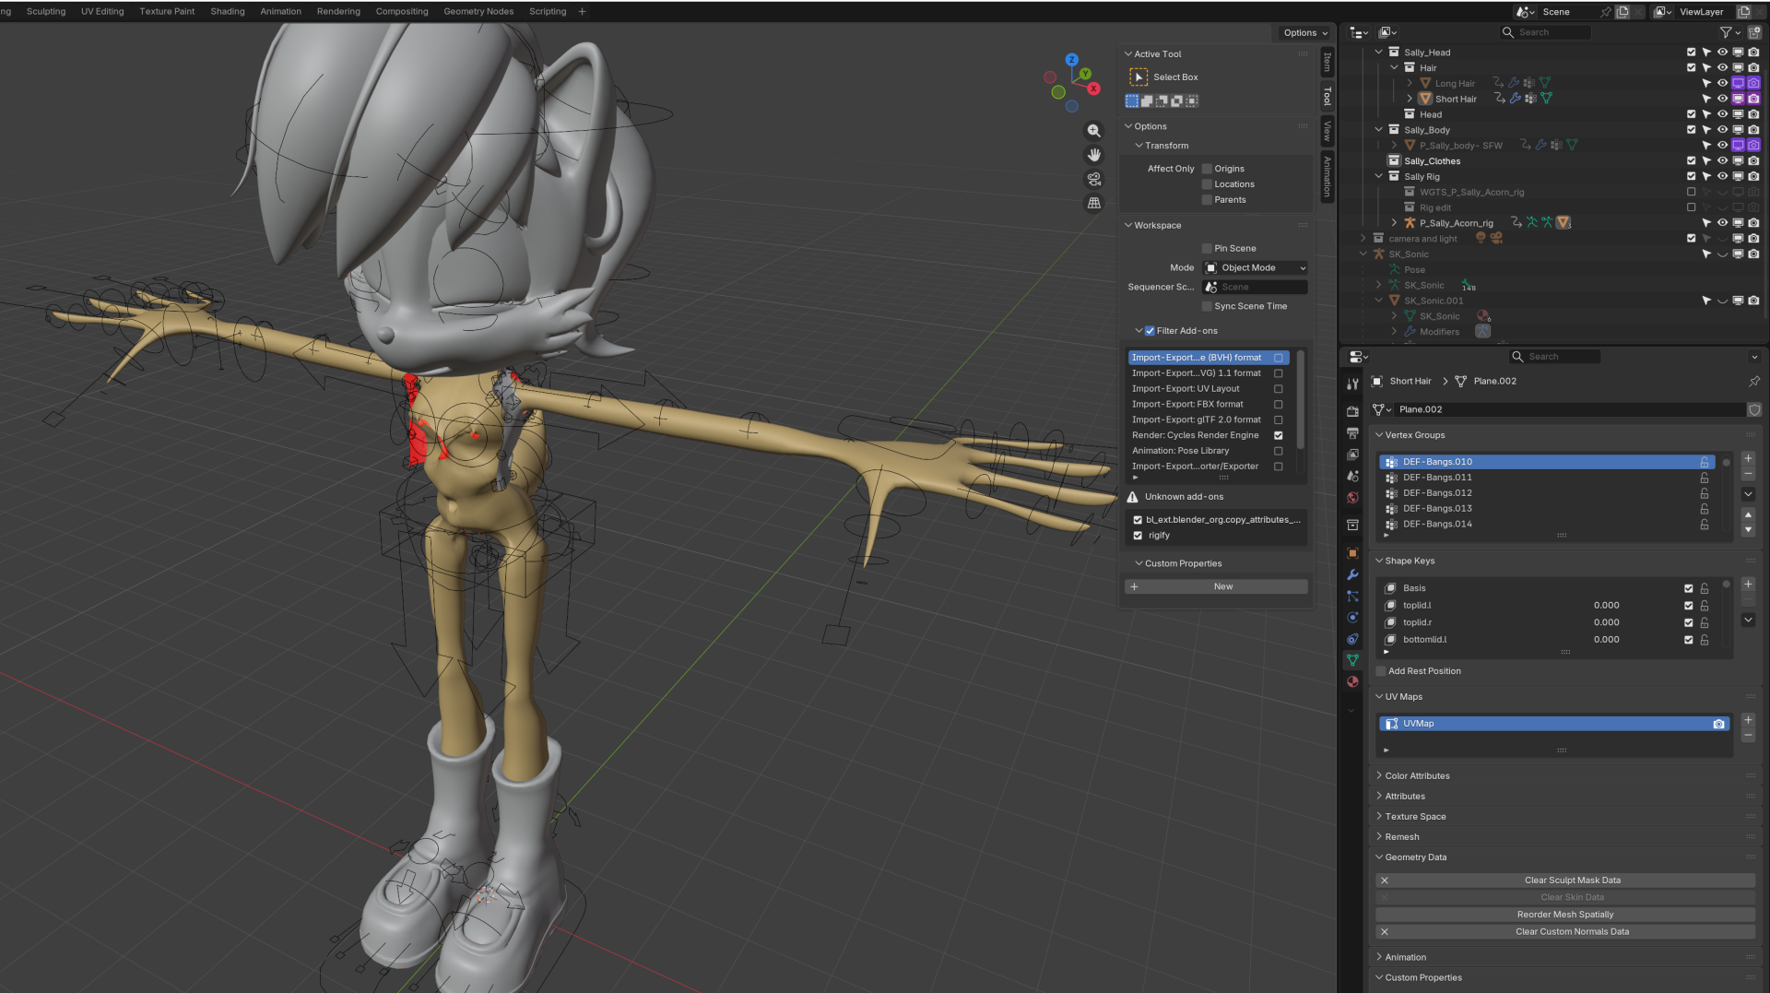Move vertex group up with arrow
Viewport: 1770px width, 993px height.
coord(1748,514)
